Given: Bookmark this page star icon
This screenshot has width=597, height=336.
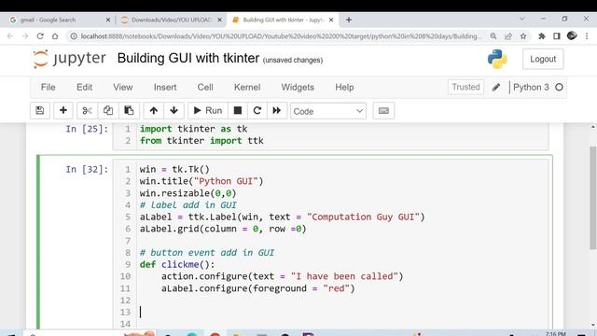Looking at the screenshot, I should (x=523, y=36).
